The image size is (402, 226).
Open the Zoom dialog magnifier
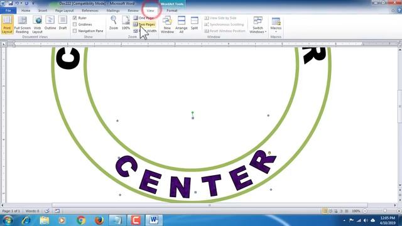(113, 23)
